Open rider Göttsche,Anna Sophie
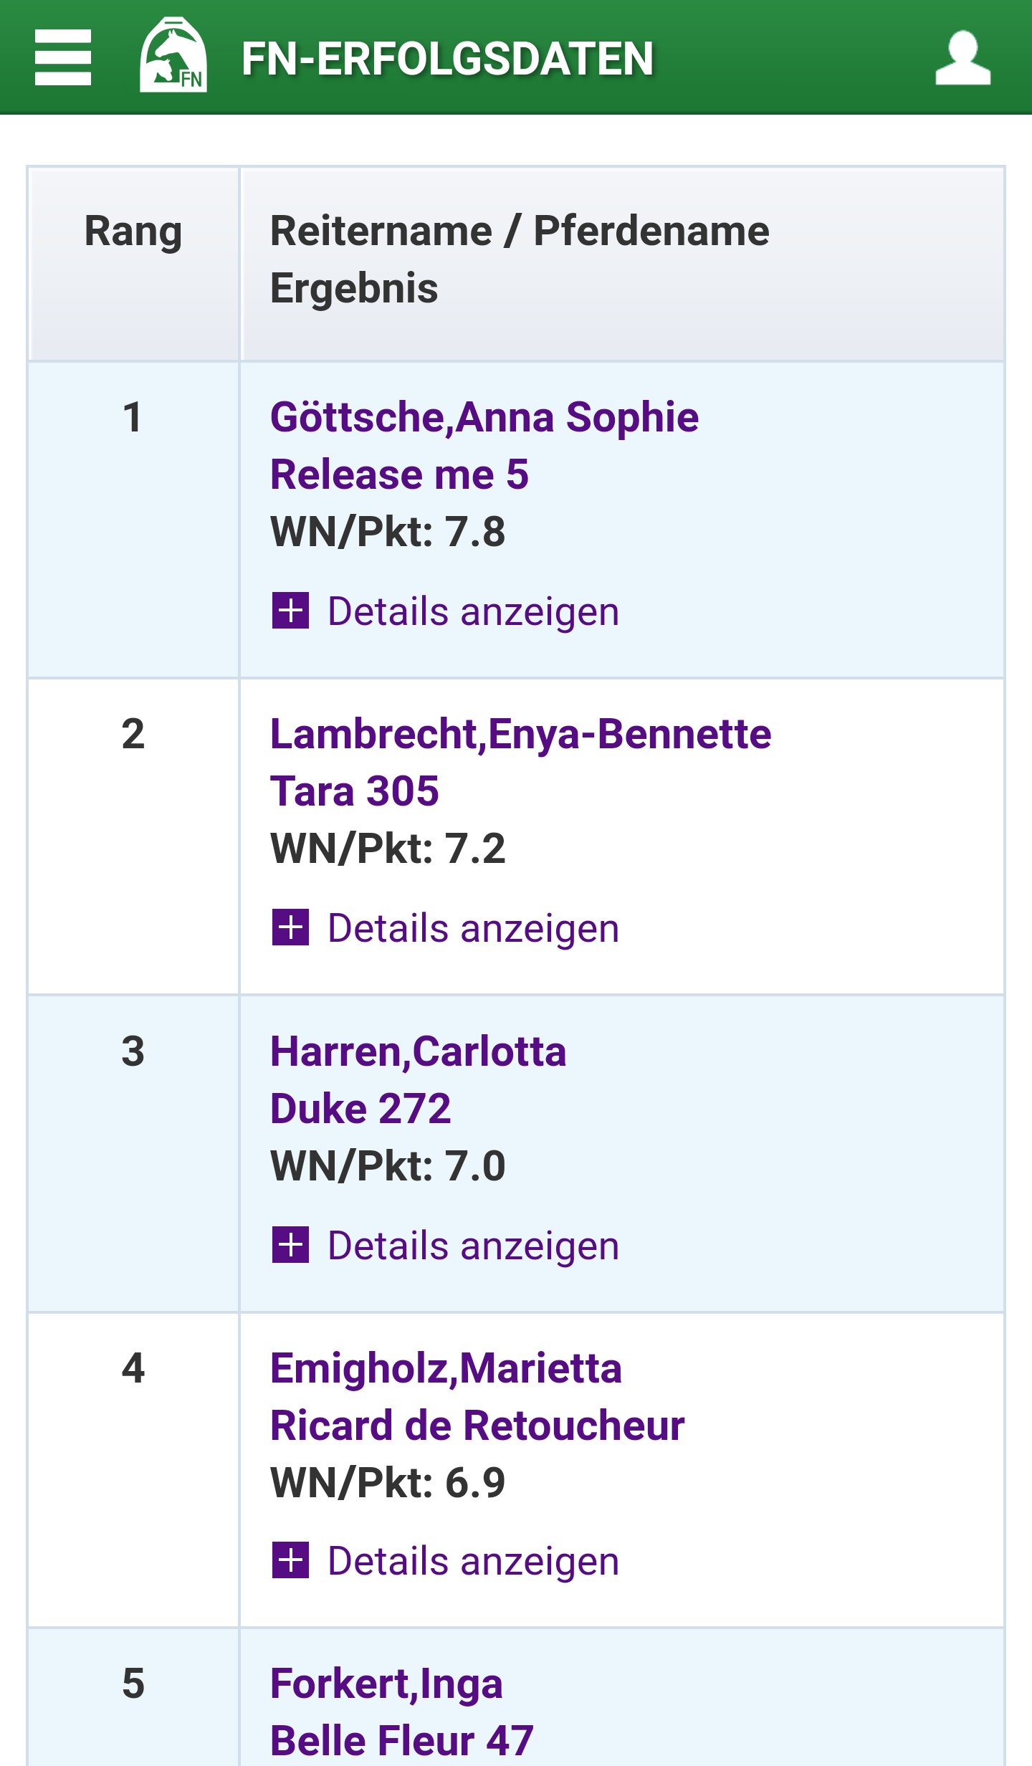 pyautogui.click(x=484, y=417)
